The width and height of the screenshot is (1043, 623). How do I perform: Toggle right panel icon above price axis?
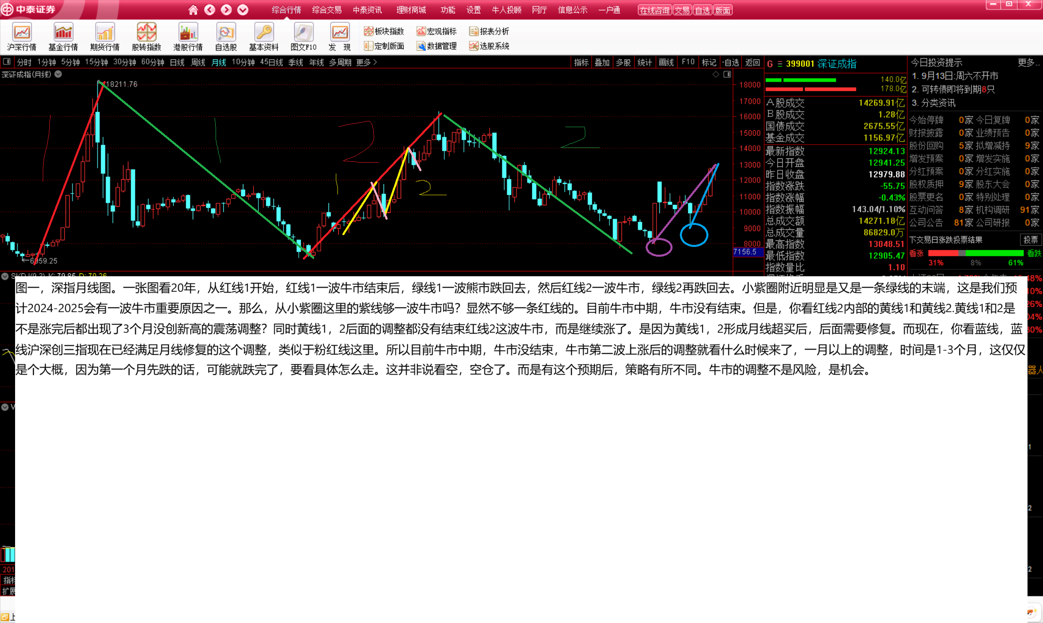[x=727, y=74]
